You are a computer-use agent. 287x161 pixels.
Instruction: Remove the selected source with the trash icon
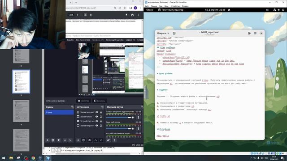tap(83, 140)
